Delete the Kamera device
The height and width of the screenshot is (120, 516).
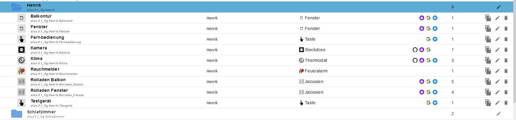[506, 50]
